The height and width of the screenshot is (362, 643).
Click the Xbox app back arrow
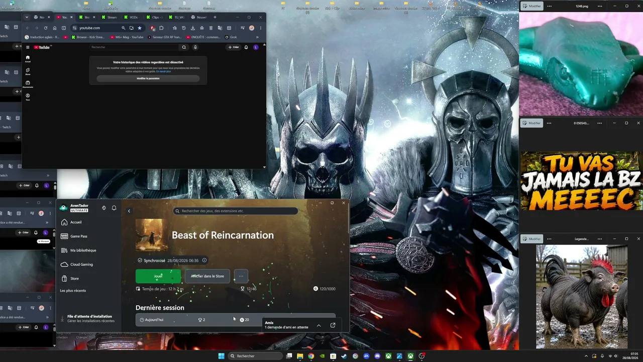tap(129, 211)
